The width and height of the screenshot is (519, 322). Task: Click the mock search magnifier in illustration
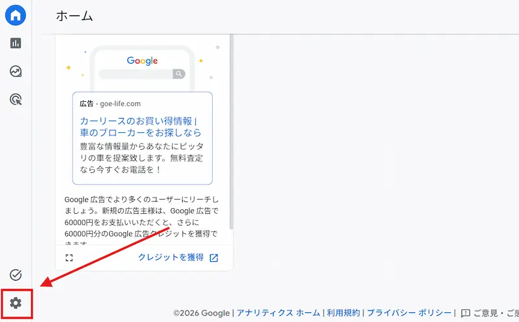click(x=179, y=74)
